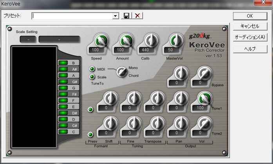273x164 pixels.
Task: Open the wide scale type selector
Action: 59,40
